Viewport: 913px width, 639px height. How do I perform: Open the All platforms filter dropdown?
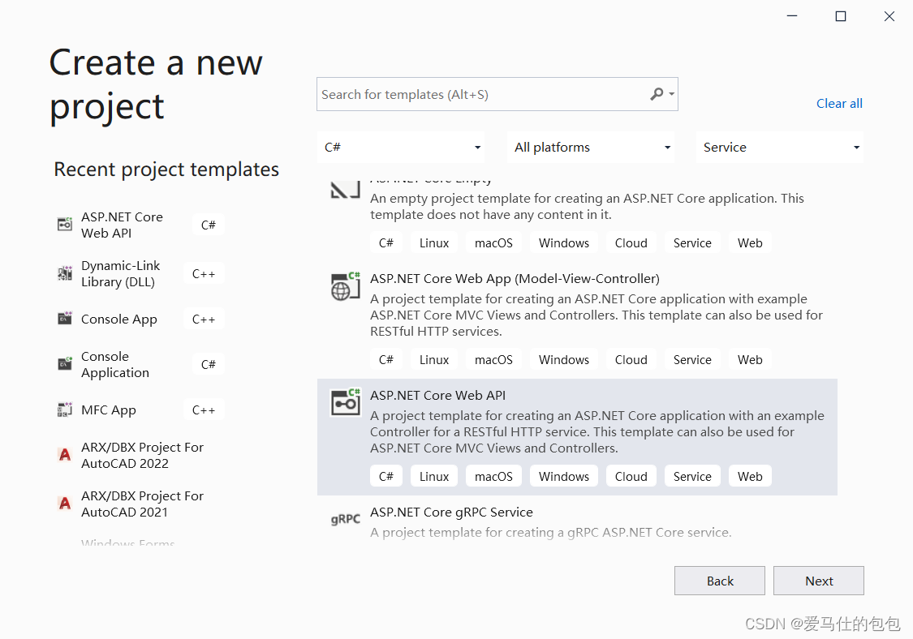pyautogui.click(x=591, y=148)
